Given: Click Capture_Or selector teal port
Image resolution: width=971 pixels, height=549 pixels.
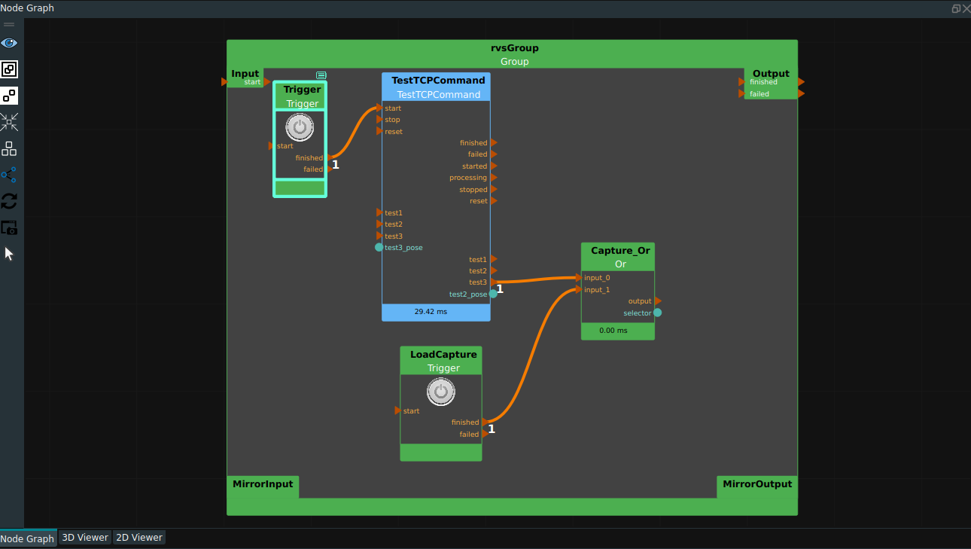Looking at the screenshot, I should pos(658,313).
